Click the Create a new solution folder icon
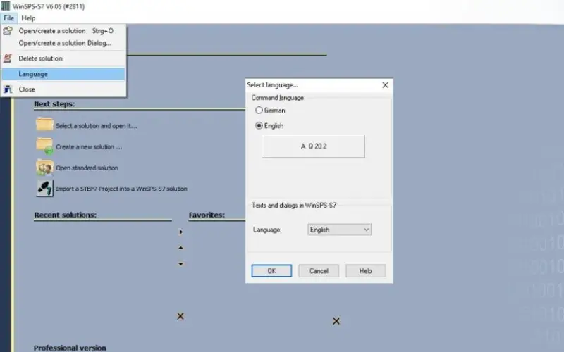Screen dimensions: 564x352 [44, 146]
